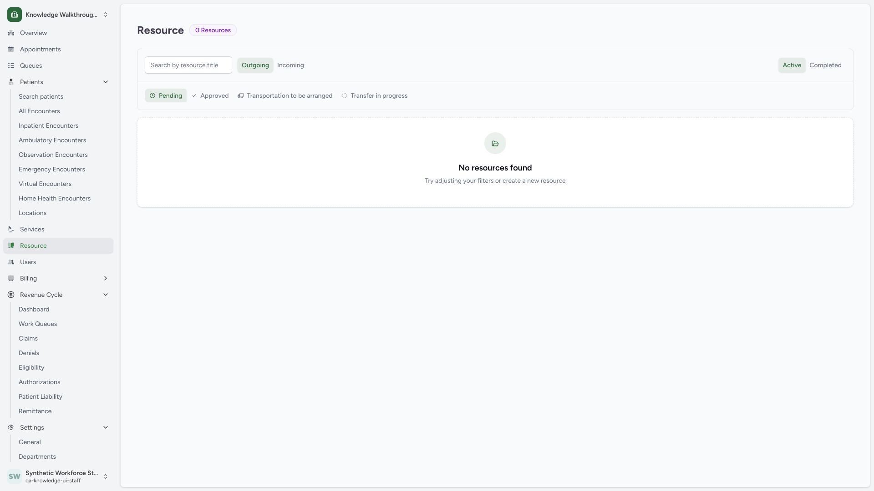This screenshot has width=874, height=491.
Task: Click the Appointments calendar icon
Action: coord(11,50)
